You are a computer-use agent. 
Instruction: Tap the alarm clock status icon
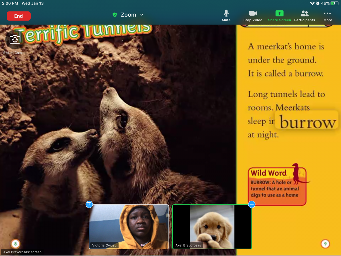click(318, 3)
